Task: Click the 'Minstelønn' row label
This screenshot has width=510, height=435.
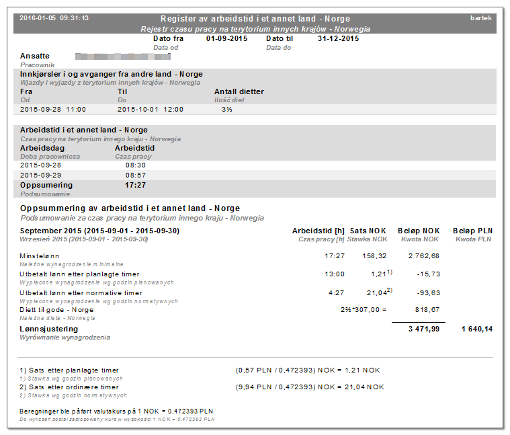Action: pyautogui.click(x=40, y=256)
